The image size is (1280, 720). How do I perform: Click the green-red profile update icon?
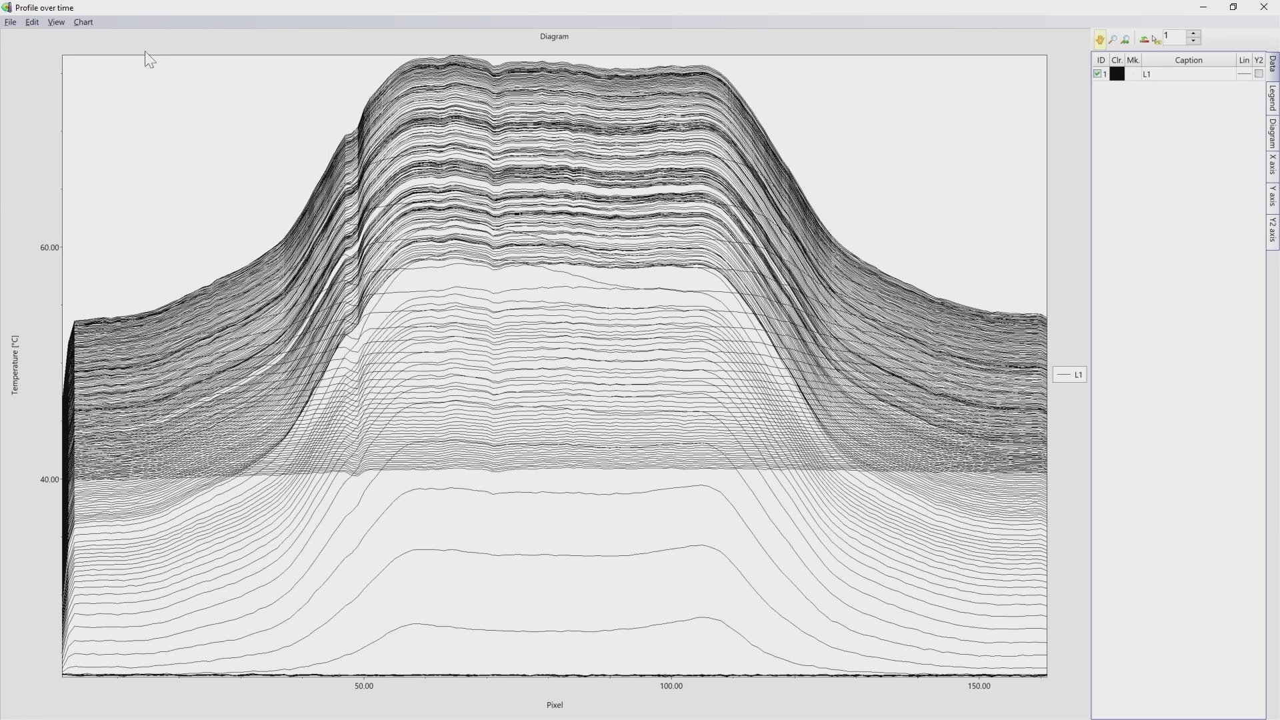[1144, 39]
